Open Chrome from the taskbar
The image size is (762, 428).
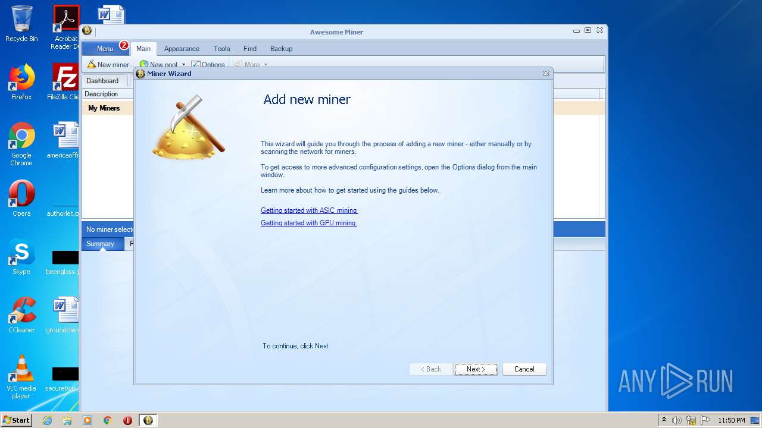pyautogui.click(x=108, y=420)
